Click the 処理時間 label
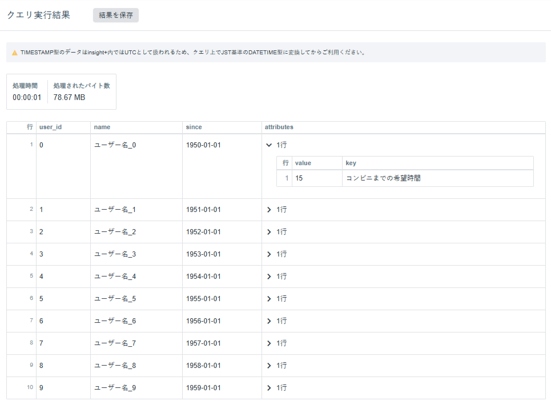The width and height of the screenshot is (551, 401). [25, 86]
